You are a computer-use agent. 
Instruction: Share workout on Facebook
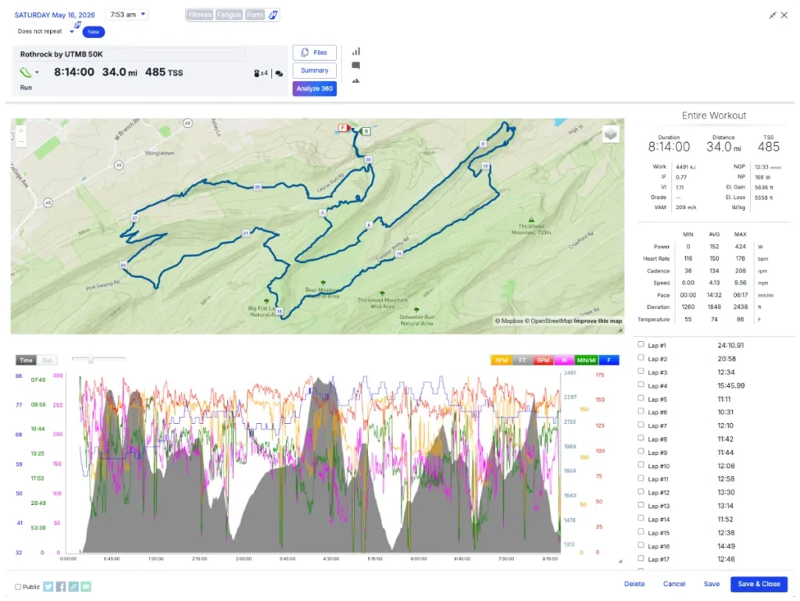pos(61,587)
